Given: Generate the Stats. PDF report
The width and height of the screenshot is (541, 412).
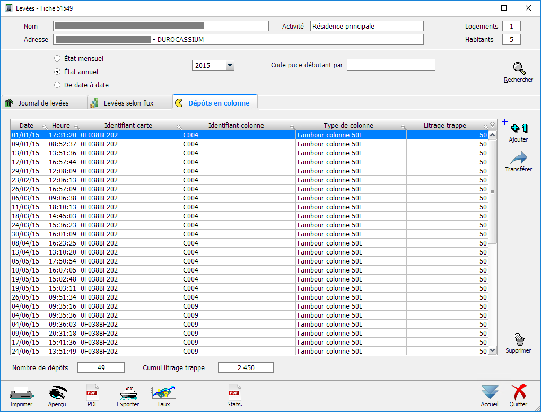Looking at the screenshot, I should tap(234, 393).
